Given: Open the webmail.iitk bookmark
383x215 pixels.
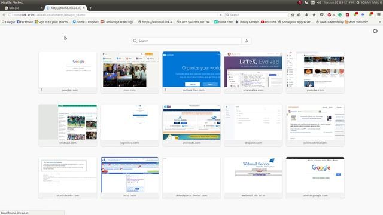Looking at the screenshot, I should tap(156, 22).
